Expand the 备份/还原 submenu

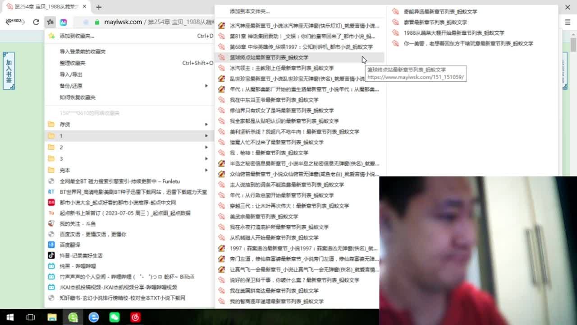71,86
